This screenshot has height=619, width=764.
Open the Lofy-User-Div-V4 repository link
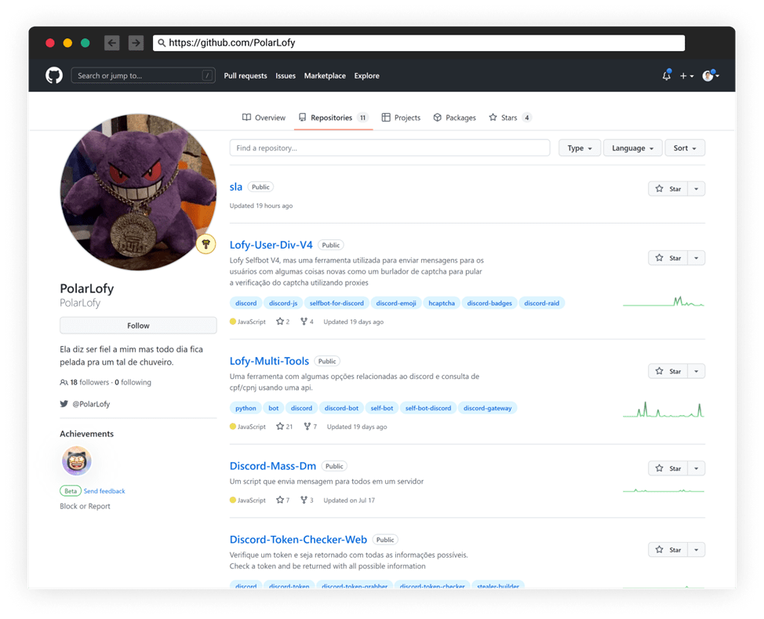point(271,245)
